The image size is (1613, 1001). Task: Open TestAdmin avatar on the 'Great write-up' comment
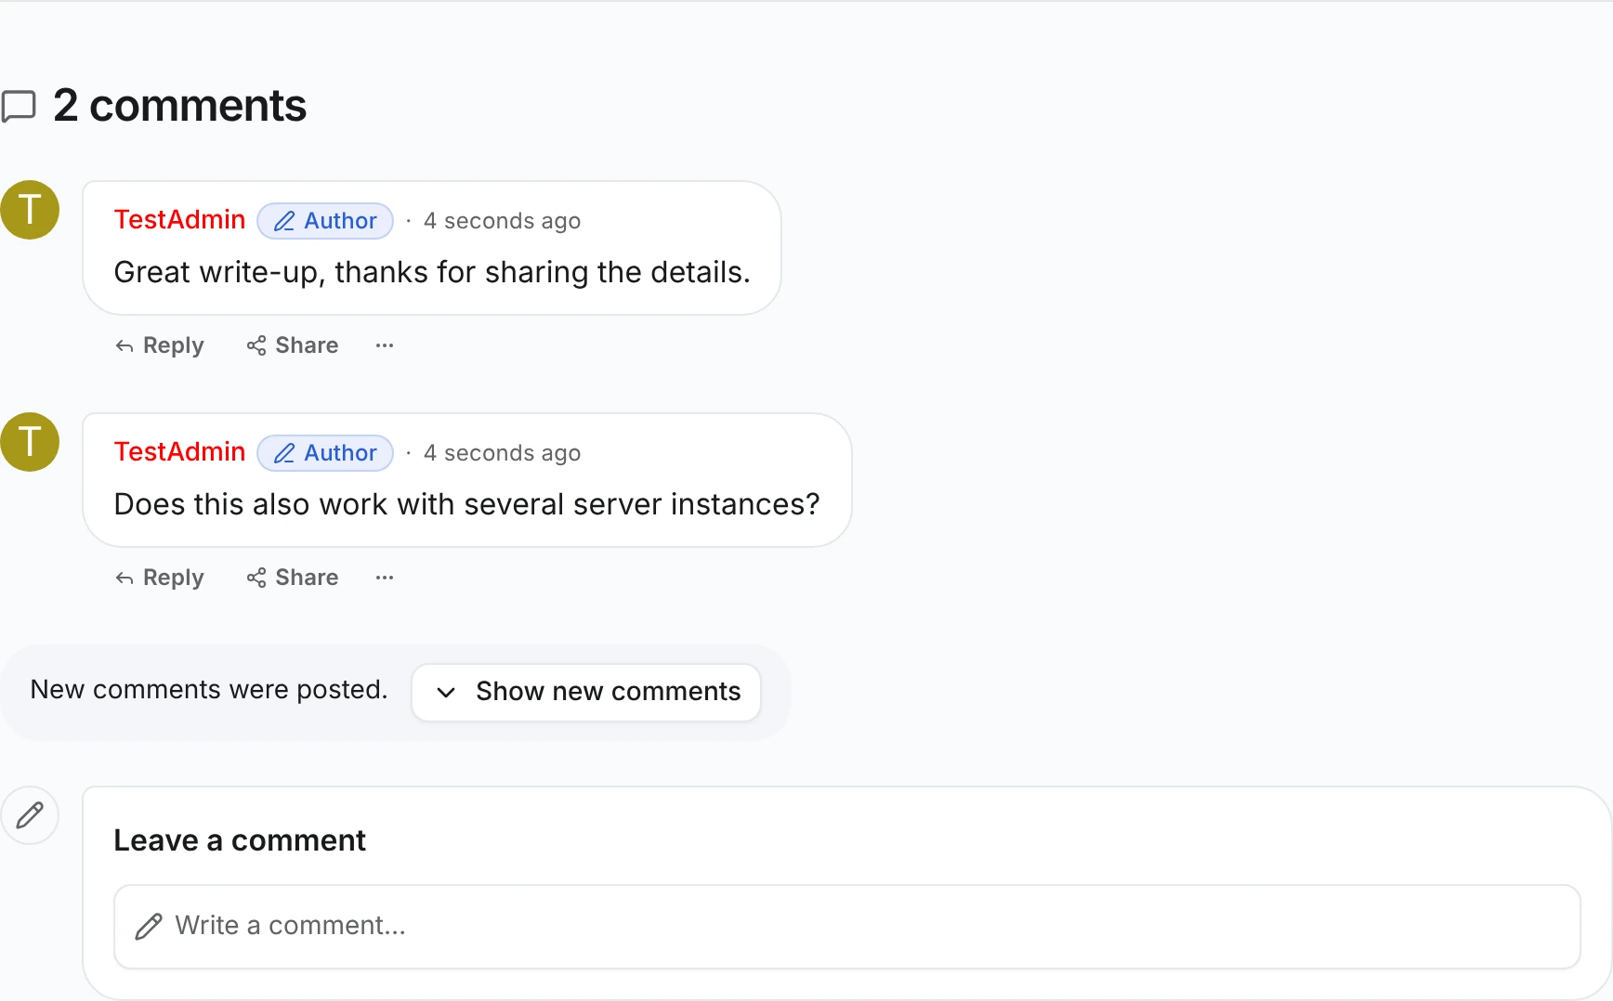(x=30, y=210)
